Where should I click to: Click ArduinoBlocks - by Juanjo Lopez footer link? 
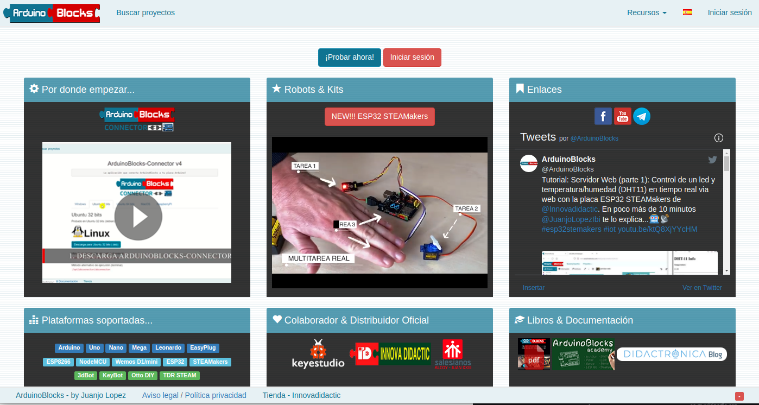pyautogui.click(x=71, y=395)
